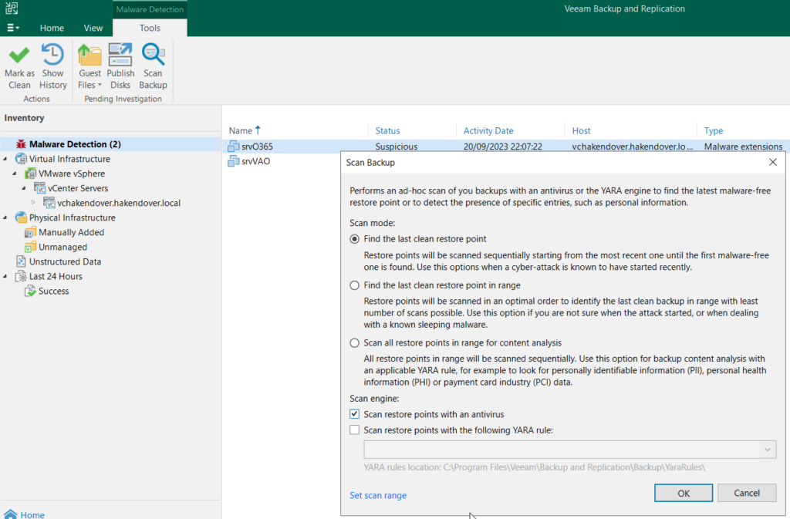Screen dimensions: 790x519
Task: Switch to the Home ribbon tab
Action: point(52,29)
